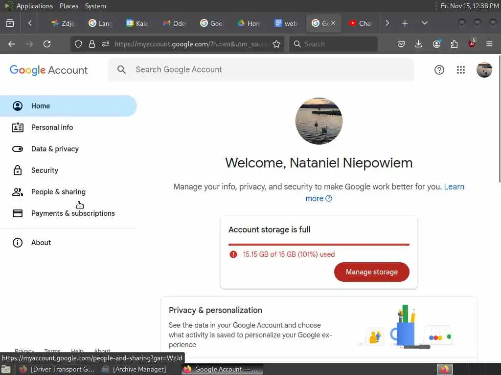Screen dimensions: 501x375
Task: Open Data & privacy in the sidebar
Action: (68, 149)
